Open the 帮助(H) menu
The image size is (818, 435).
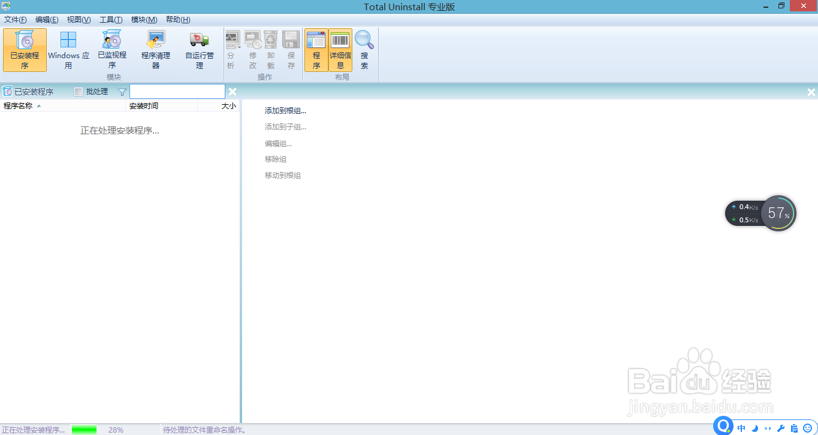(x=178, y=20)
